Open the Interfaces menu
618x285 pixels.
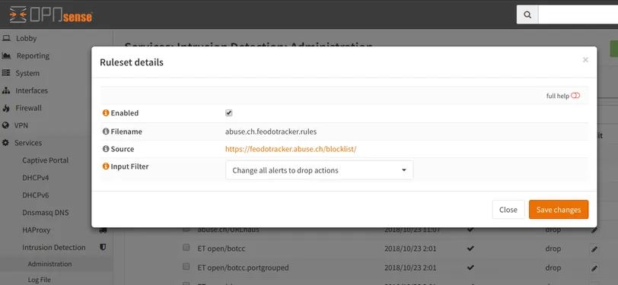31,90
